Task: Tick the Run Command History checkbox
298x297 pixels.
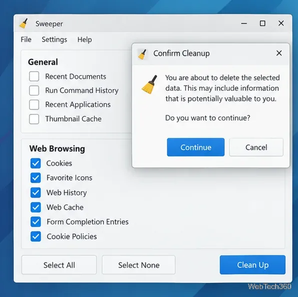Action: pyautogui.click(x=34, y=90)
